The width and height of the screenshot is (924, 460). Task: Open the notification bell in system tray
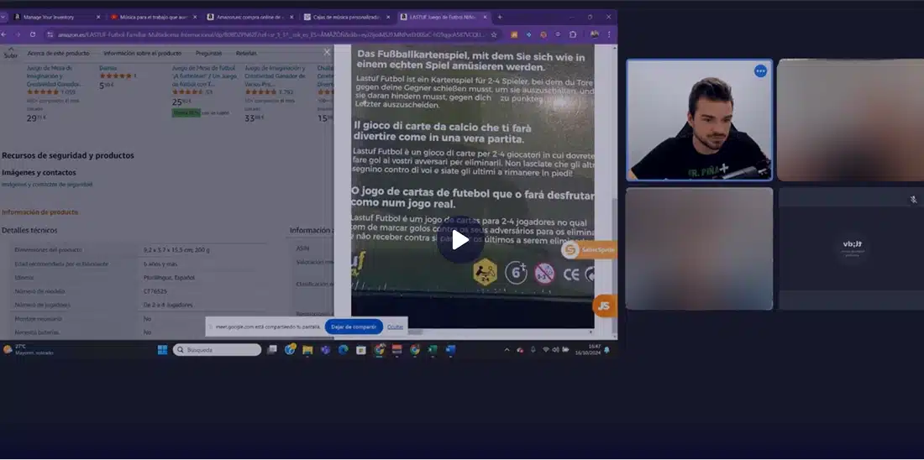click(607, 350)
